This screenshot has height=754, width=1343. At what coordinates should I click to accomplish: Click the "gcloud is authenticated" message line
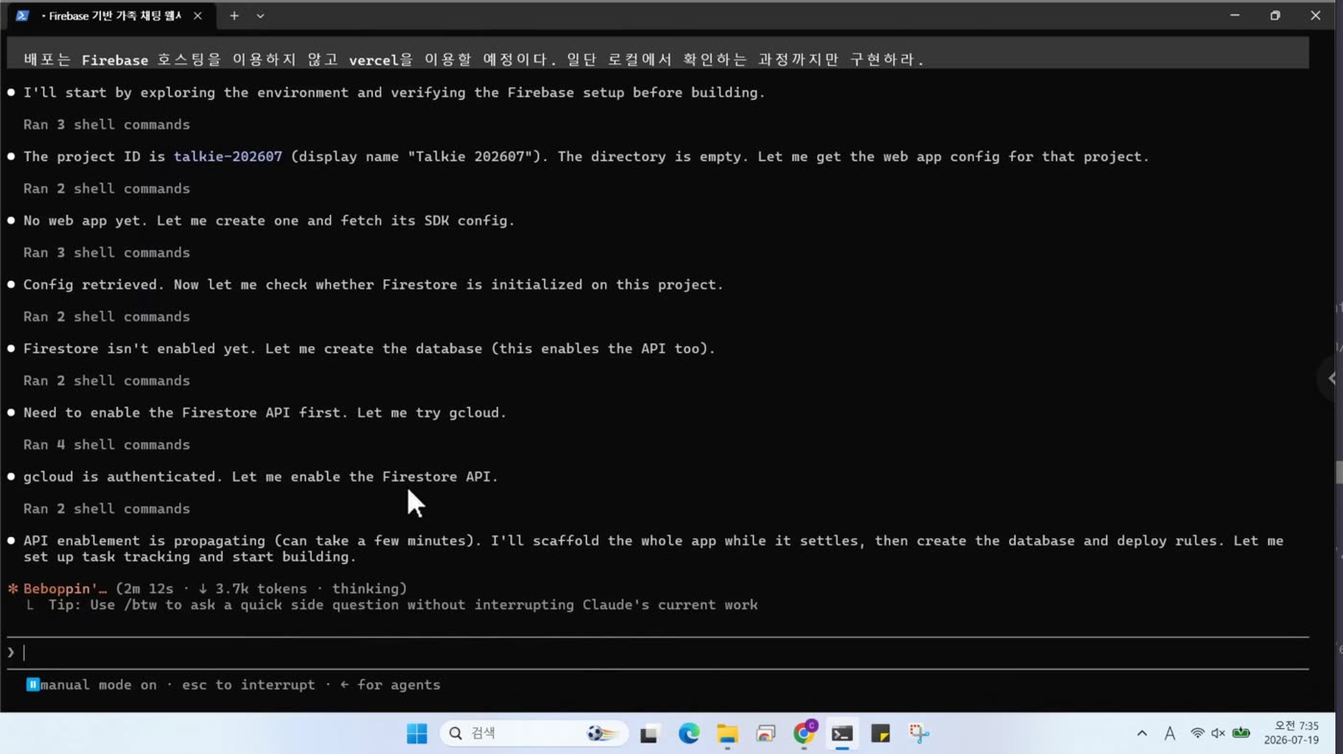(x=261, y=477)
